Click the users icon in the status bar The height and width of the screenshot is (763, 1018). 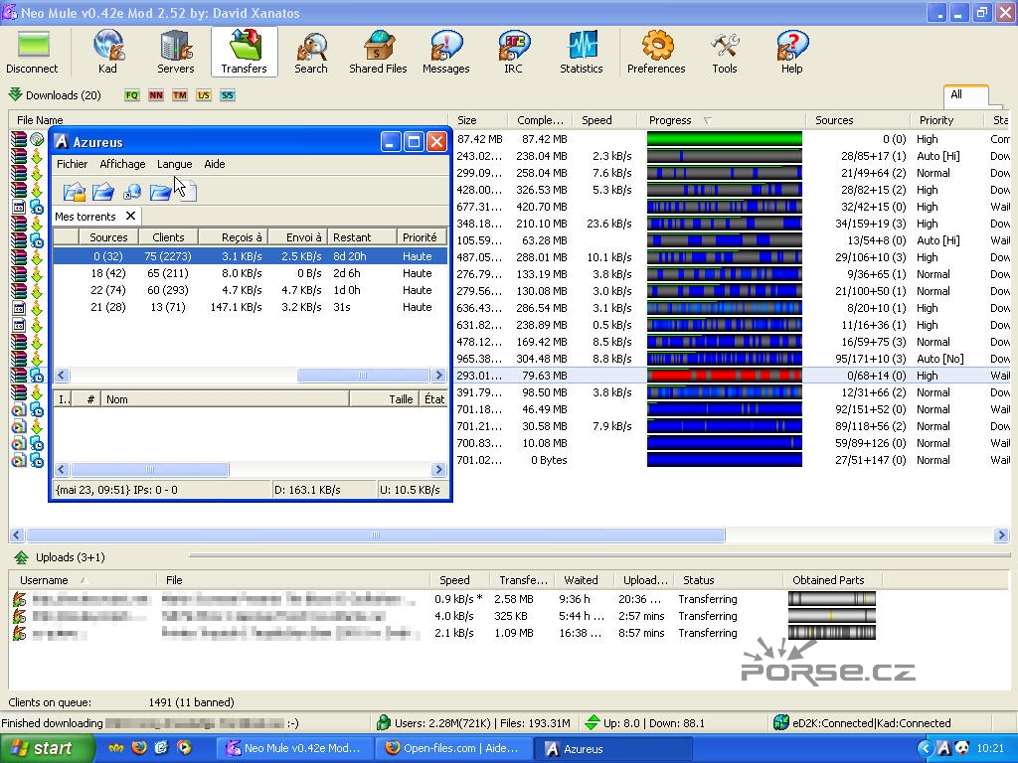384,722
